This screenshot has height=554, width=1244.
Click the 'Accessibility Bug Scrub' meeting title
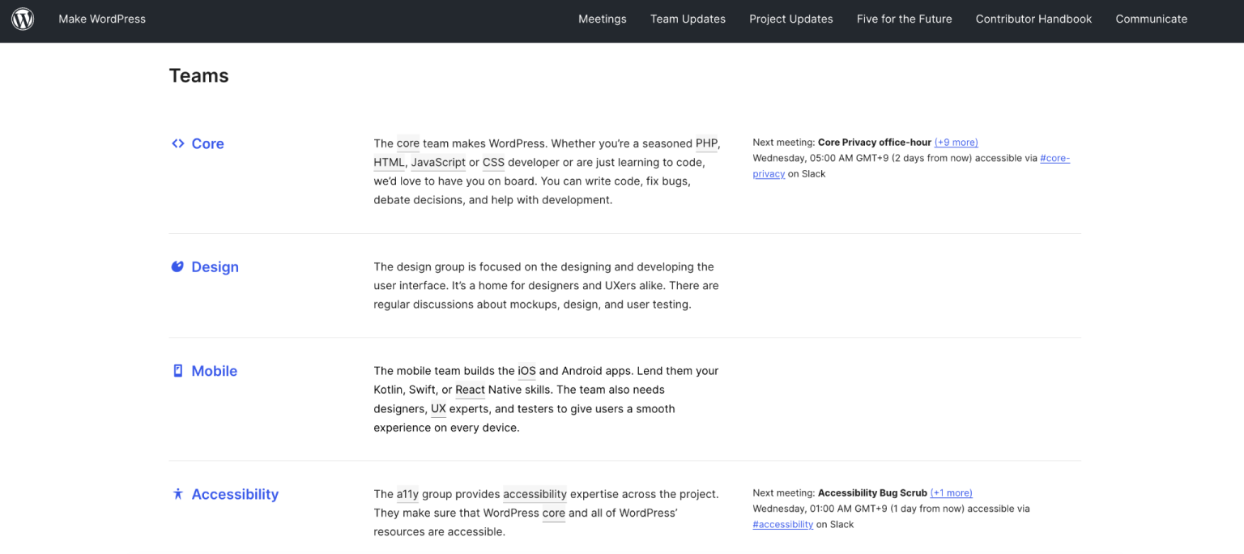pos(872,492)
